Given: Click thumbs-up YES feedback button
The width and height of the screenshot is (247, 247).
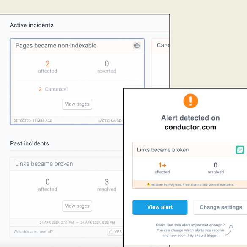Looking at the screenshot, I should click(115, 232).
